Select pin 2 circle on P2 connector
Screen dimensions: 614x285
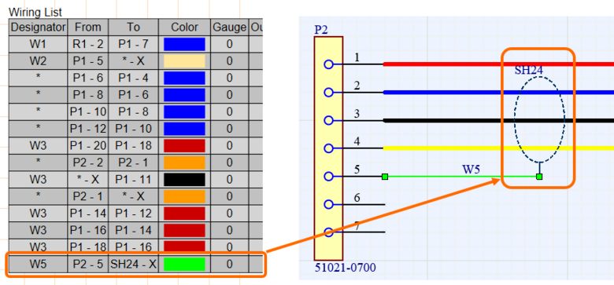[x=328, y=93]
